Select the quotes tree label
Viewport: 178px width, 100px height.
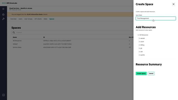[x=142, y=55]
